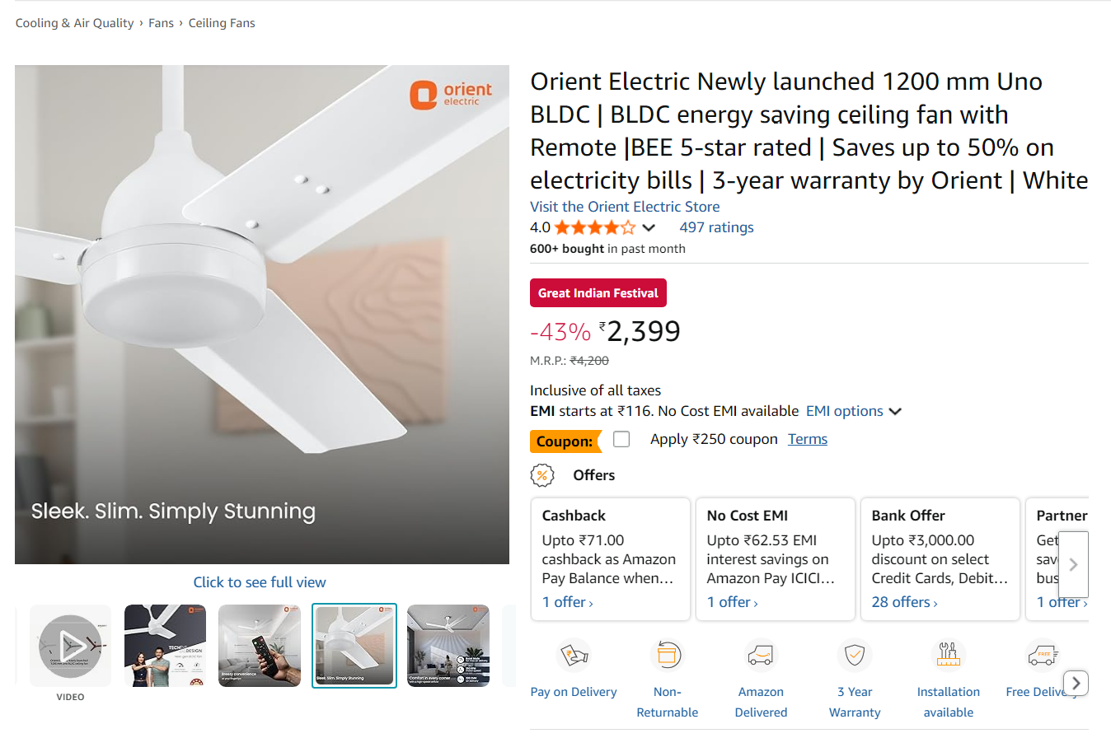Viewport: 1111px width, 738px height.
Task: Open the 497 ratings link
Action: pos(716,227)
